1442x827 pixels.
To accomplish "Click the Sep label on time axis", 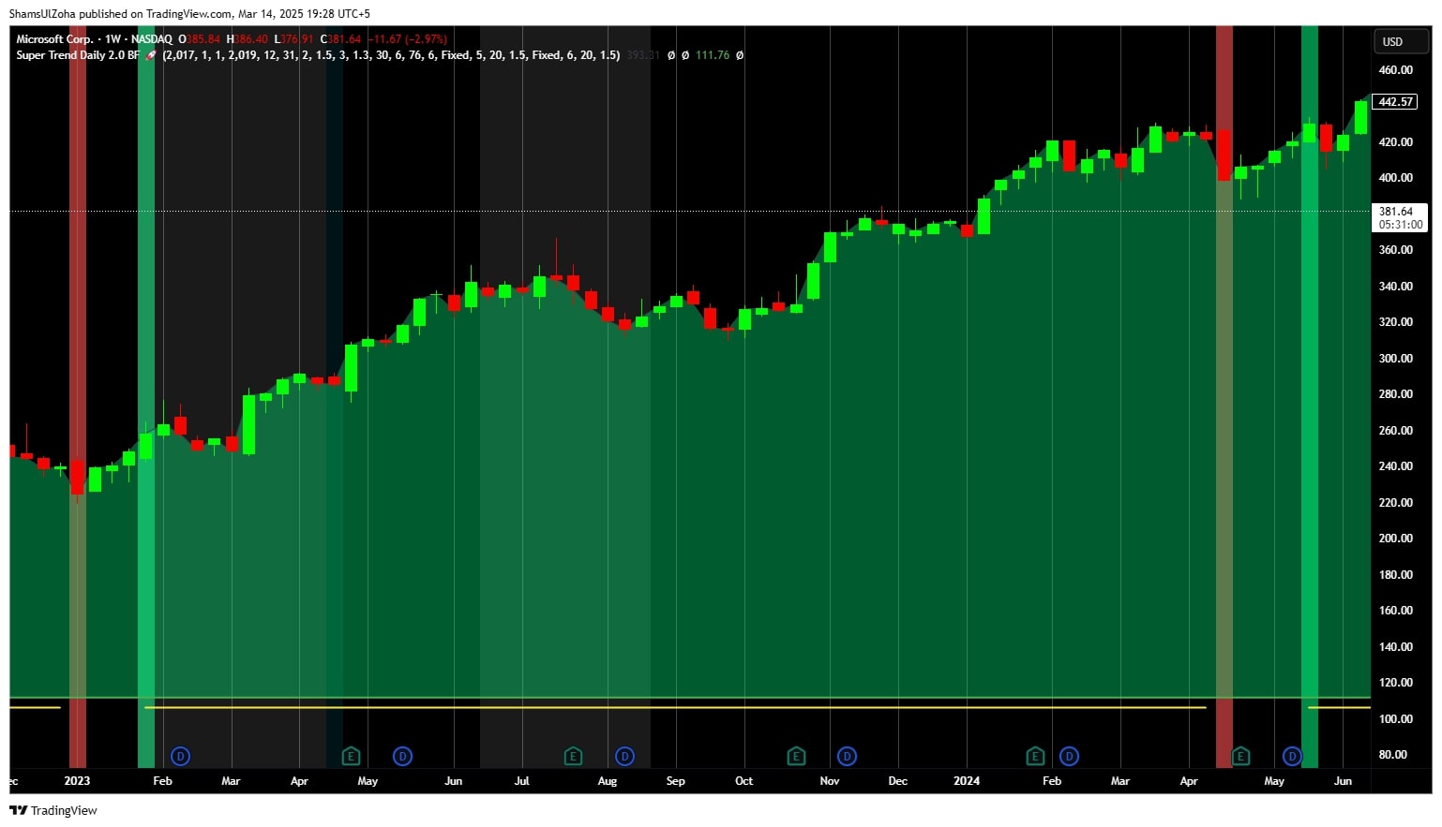I will tap(675, 781).
